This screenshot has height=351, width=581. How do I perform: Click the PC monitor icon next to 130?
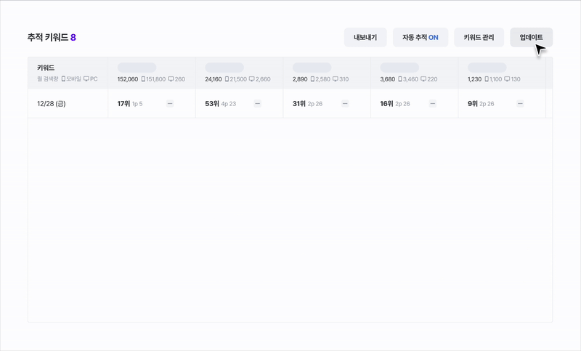[507, 79]
